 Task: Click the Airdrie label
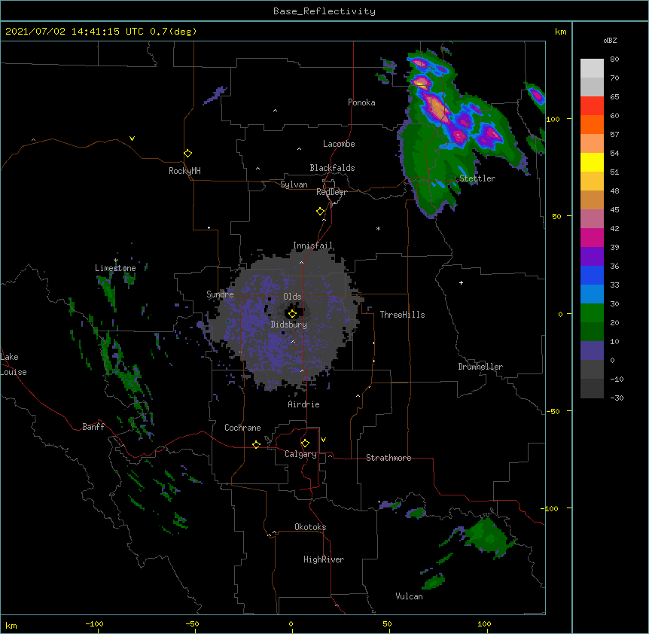304,404
